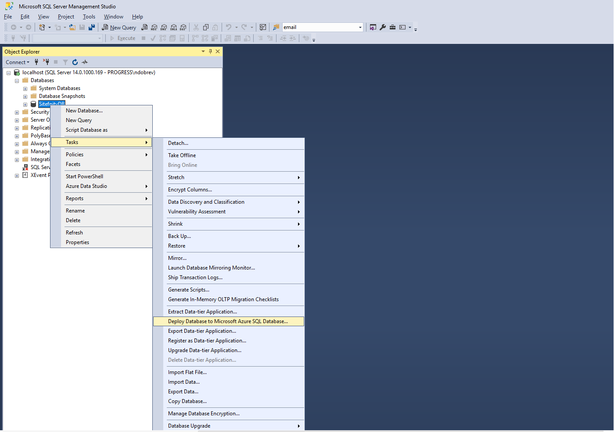Click the Refresh icon in Object Explorer
Viewport: 614px width, 432px height.
75,62
